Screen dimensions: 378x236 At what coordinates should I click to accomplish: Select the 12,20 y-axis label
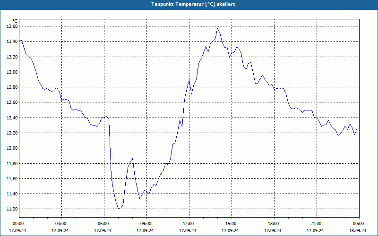coord(12,133)
